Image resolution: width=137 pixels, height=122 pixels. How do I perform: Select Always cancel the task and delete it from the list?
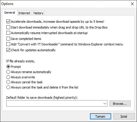8,87
